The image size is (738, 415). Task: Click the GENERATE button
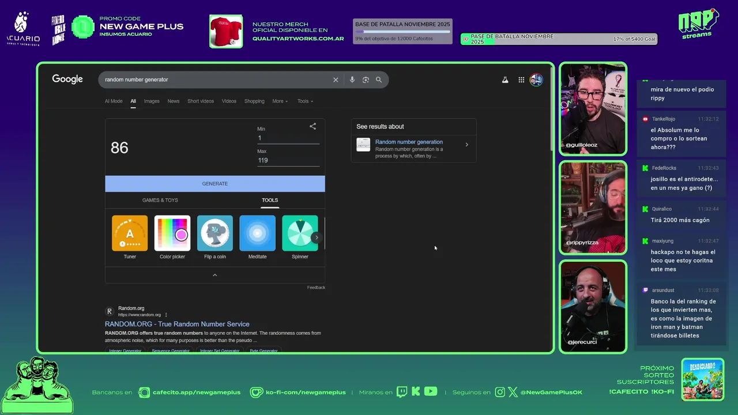pos(215,184)
